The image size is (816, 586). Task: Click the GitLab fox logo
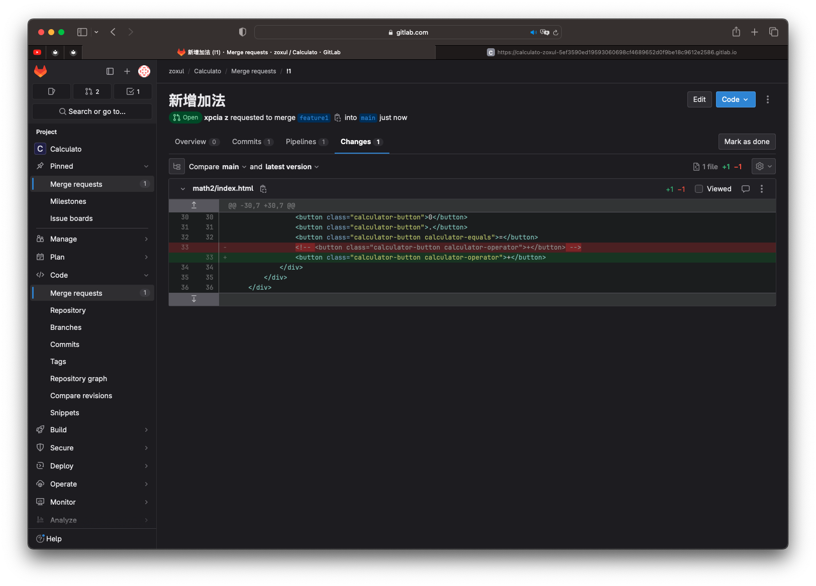[x=41, y=71]
